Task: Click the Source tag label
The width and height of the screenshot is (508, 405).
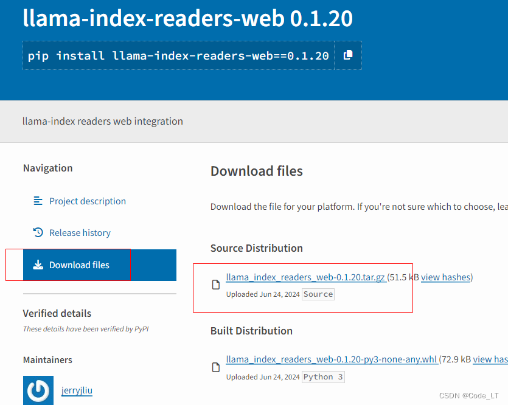Action: click(318, 294)
